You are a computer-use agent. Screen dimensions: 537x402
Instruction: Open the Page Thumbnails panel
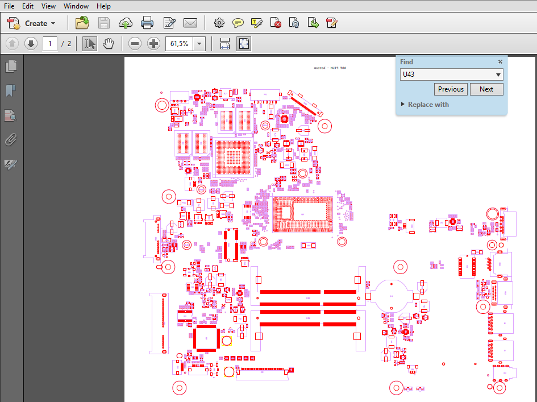[11, 67]
